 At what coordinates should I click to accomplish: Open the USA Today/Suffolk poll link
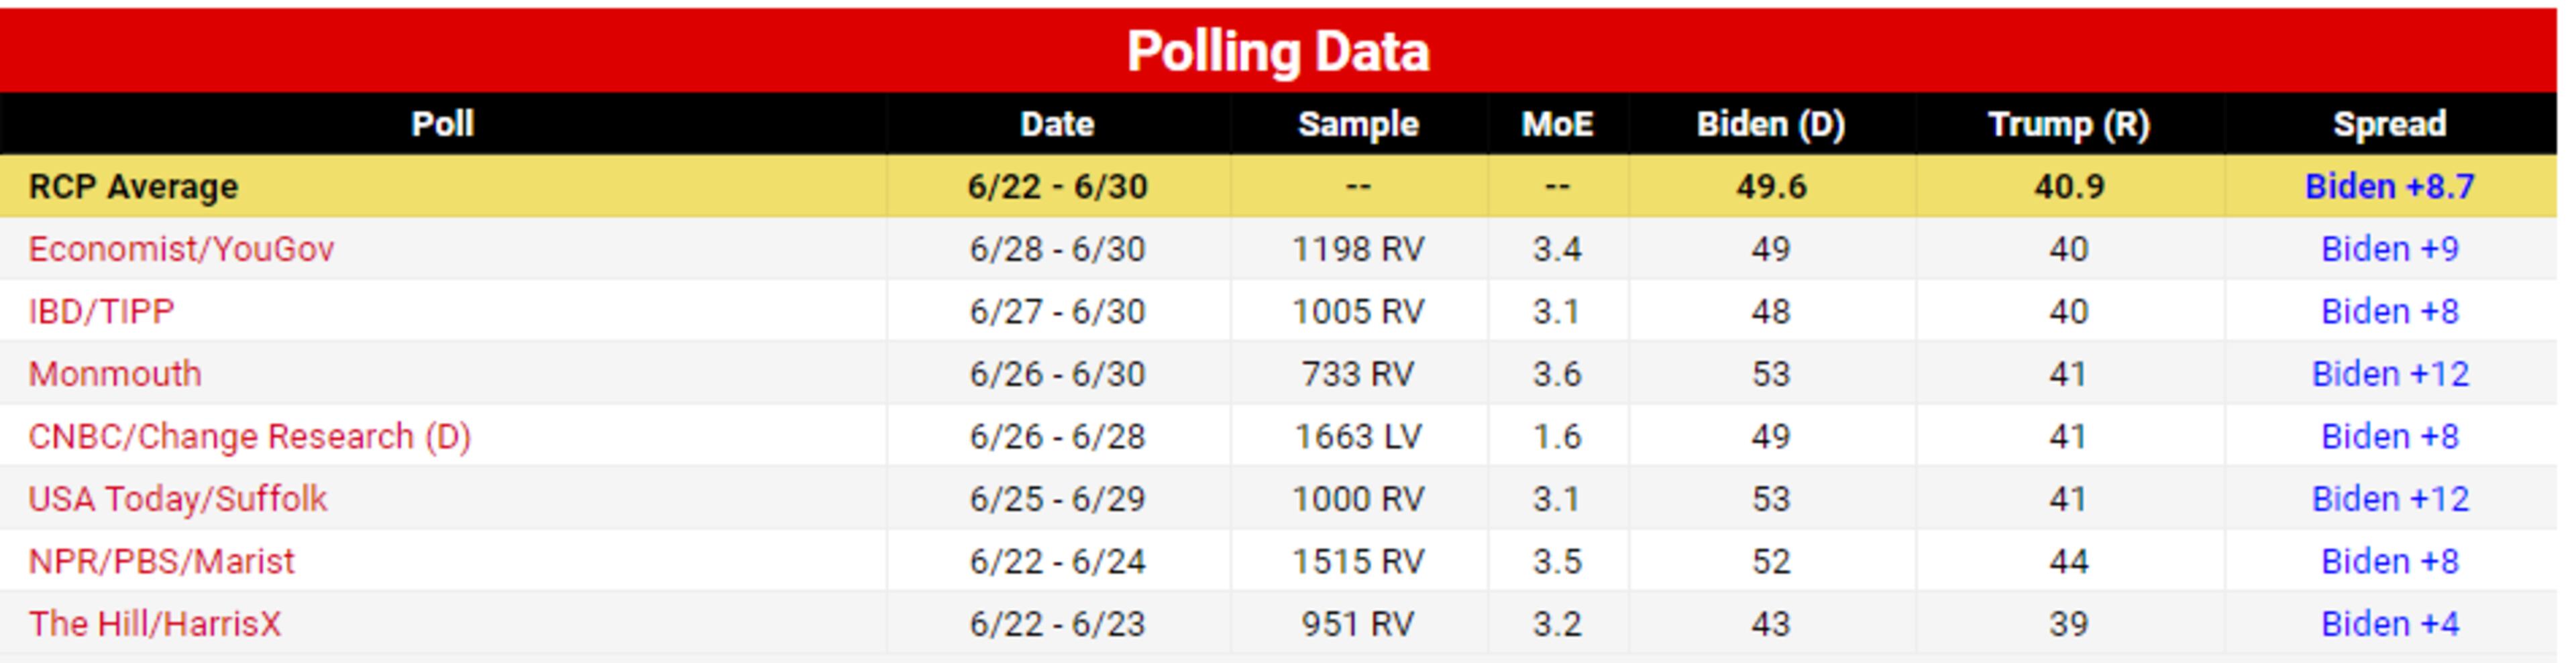click(x=177, y=499)
